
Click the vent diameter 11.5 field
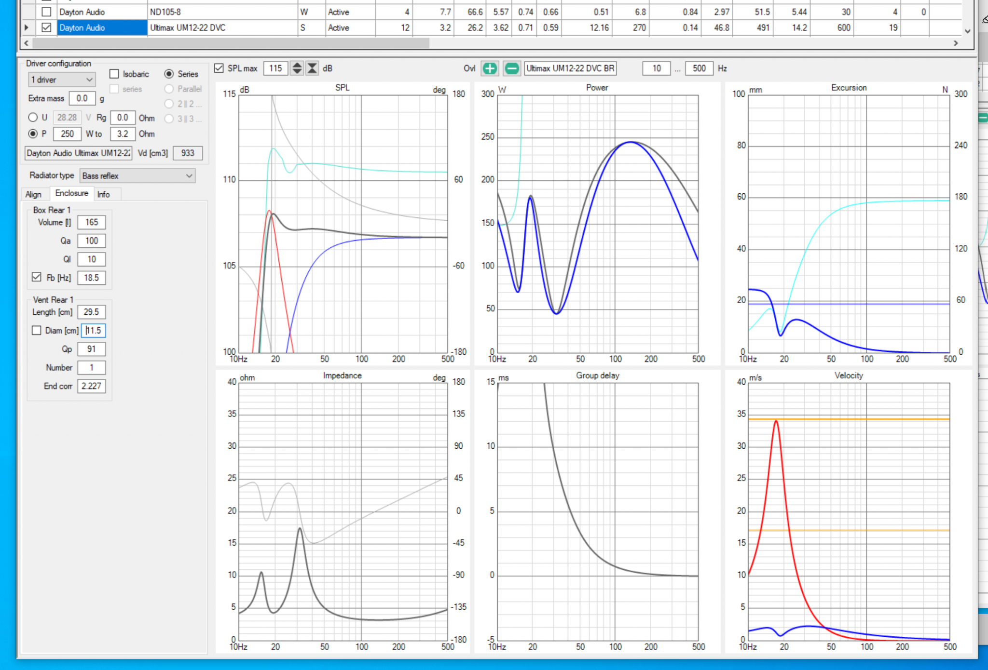(x=94, y=331)
